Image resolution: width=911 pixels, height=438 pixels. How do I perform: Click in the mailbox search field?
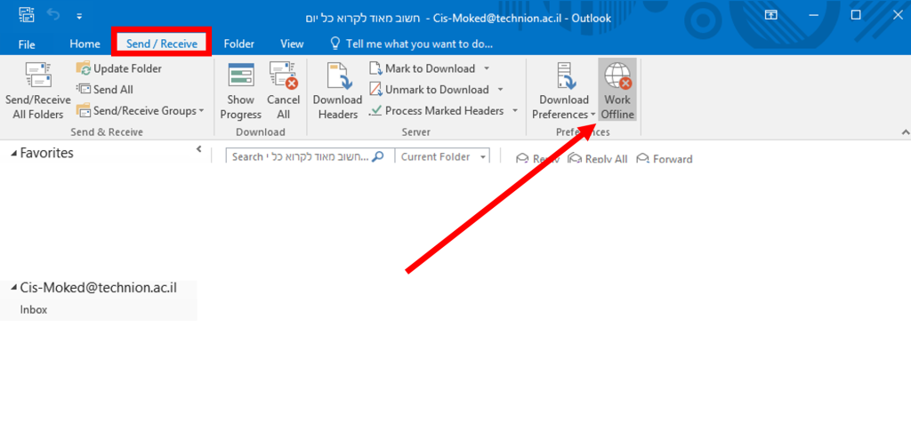[x=301, y=156]
